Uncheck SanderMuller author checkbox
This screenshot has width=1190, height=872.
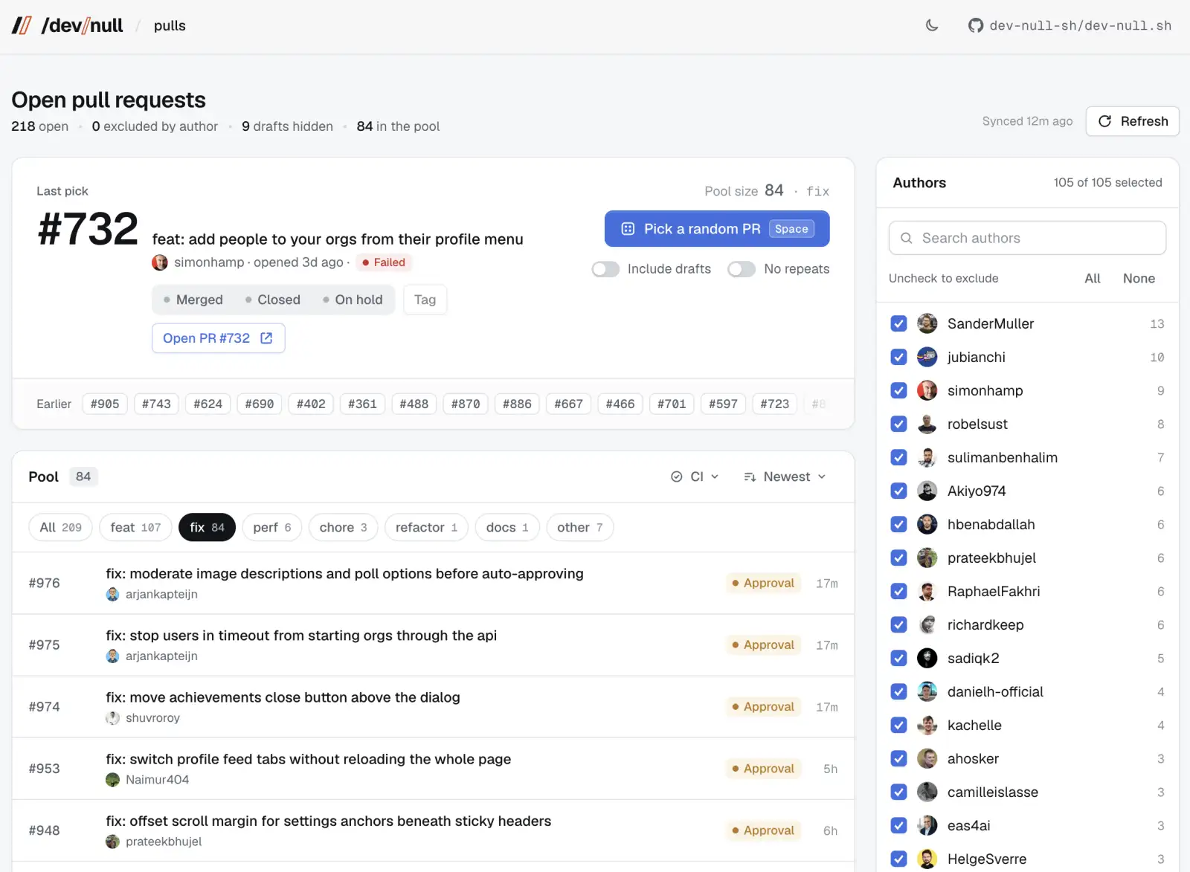898,323
